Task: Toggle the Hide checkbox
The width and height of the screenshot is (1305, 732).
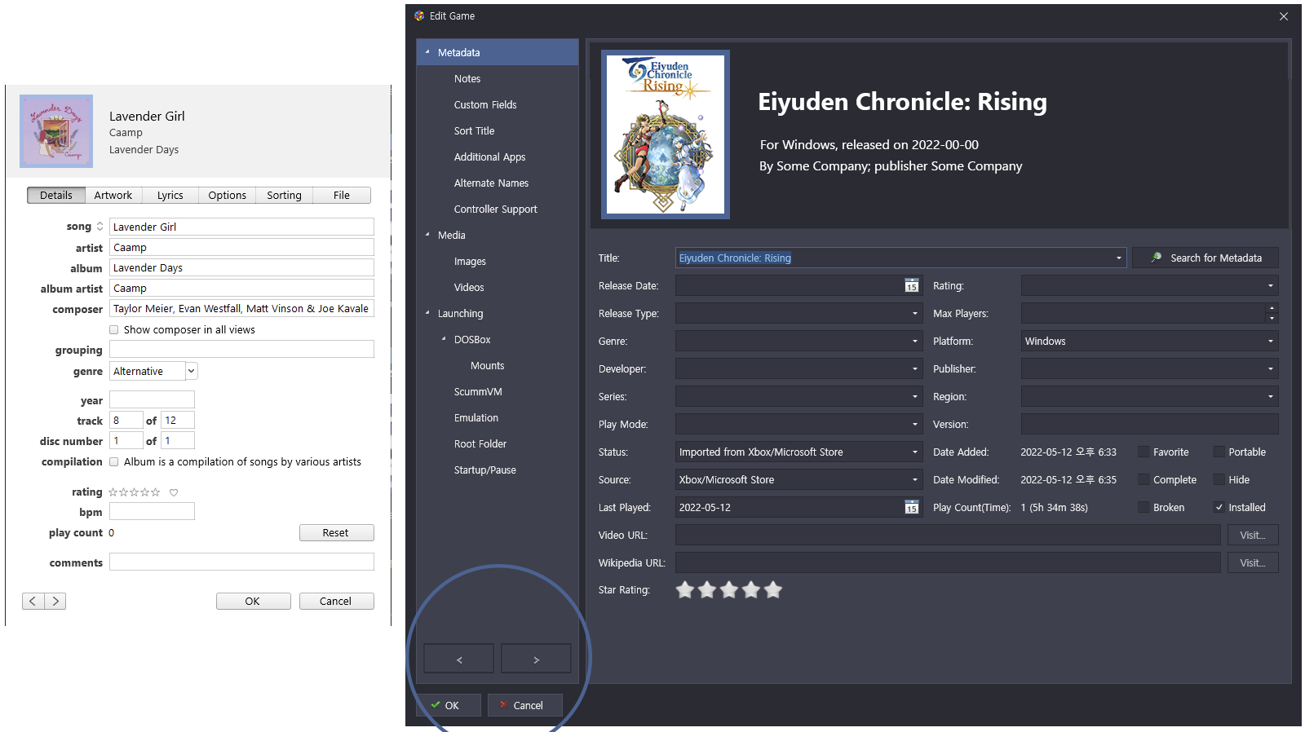Action: [x=1219, y=480]
